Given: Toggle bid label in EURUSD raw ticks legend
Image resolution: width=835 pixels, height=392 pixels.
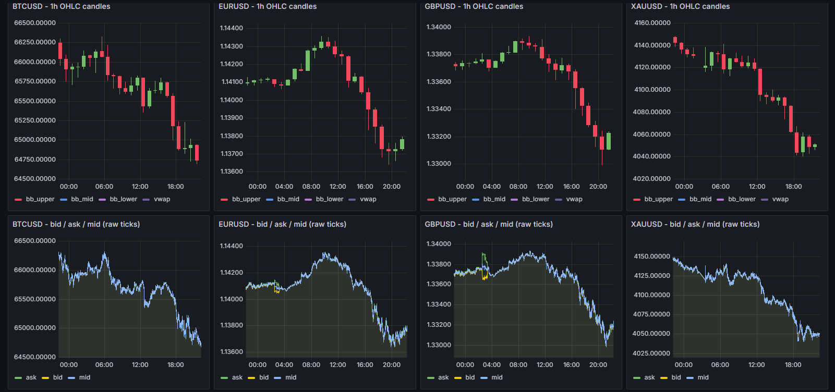Looking at the screenshot, I should 264,377.
